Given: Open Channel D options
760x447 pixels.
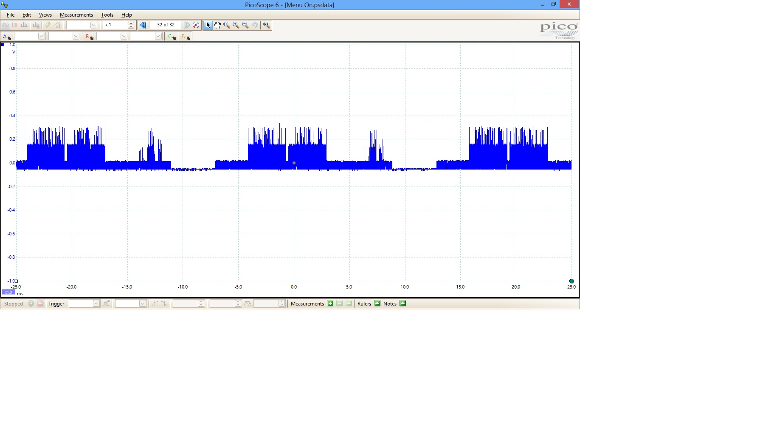Looking at the screenshot, I should 186,37.
